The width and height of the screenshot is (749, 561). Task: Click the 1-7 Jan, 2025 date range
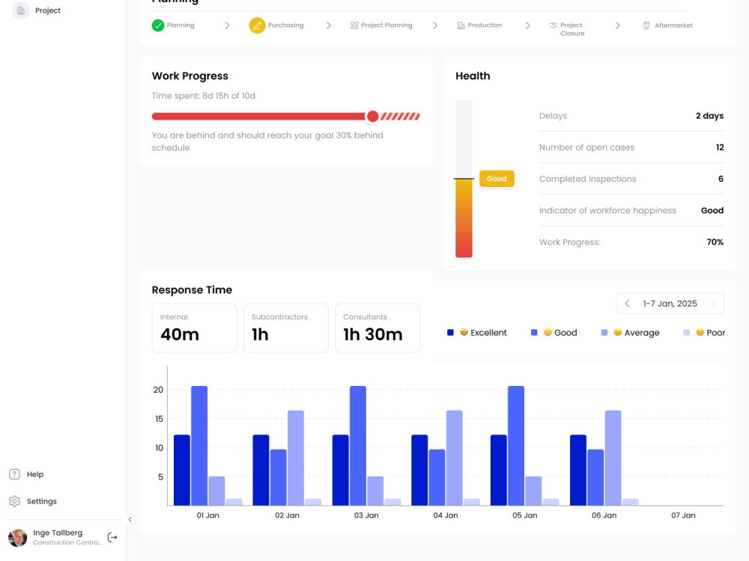670,304
